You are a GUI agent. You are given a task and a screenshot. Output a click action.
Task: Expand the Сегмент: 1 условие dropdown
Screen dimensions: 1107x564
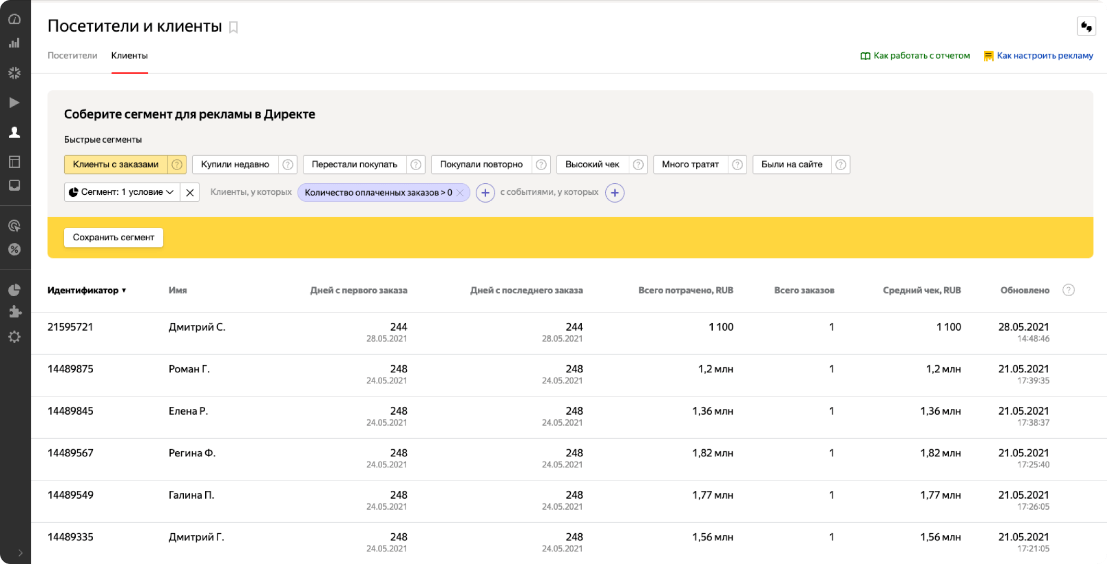click(x=122, y=192)
